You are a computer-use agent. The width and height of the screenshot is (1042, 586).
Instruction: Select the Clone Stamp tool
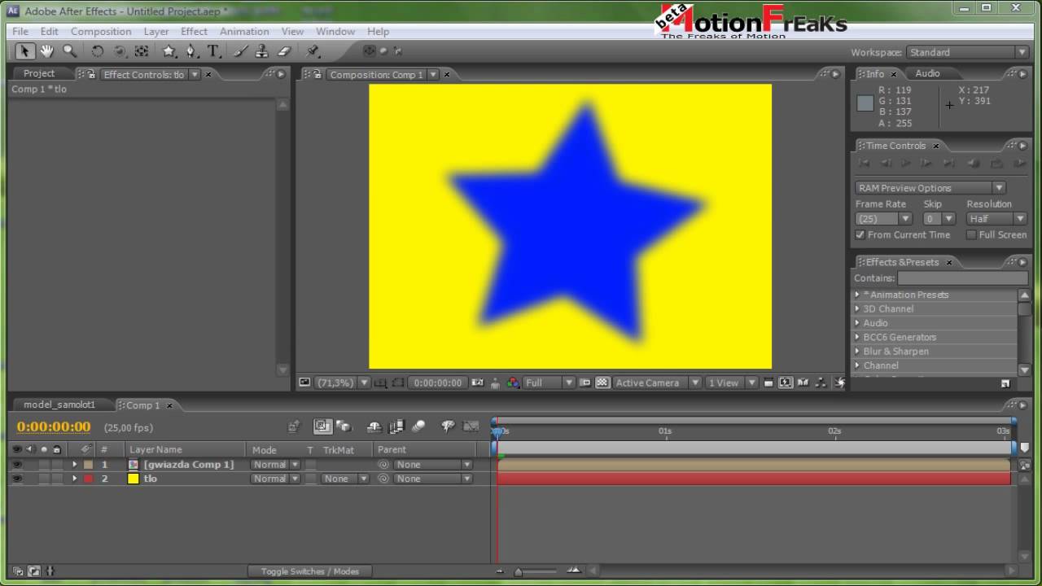pos(262,51)
